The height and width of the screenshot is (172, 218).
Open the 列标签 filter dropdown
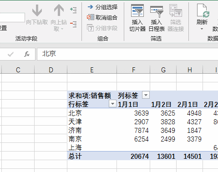(x=146, y=95)
